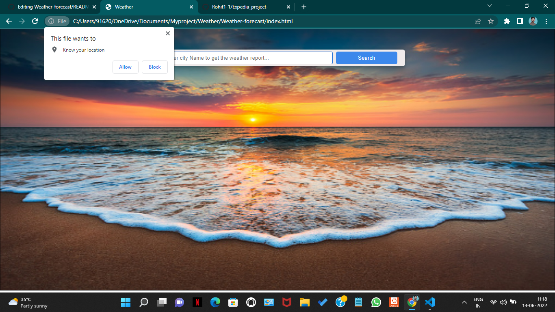Screen dimensions: 555x312
Task: Share this page icon
Action: coord(478,21)
